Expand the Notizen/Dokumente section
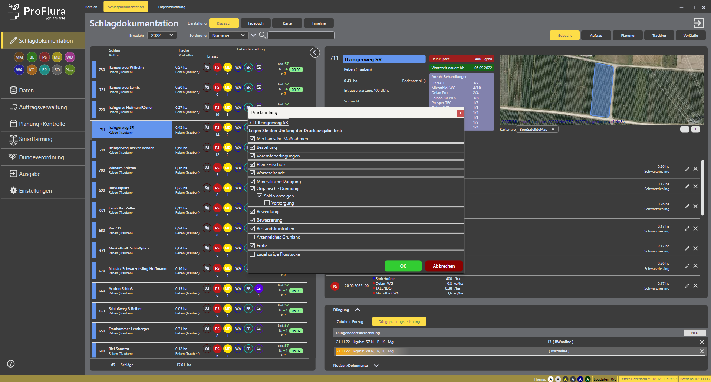The width and height of the screenshot is (711, 382). tap(376, 366)
